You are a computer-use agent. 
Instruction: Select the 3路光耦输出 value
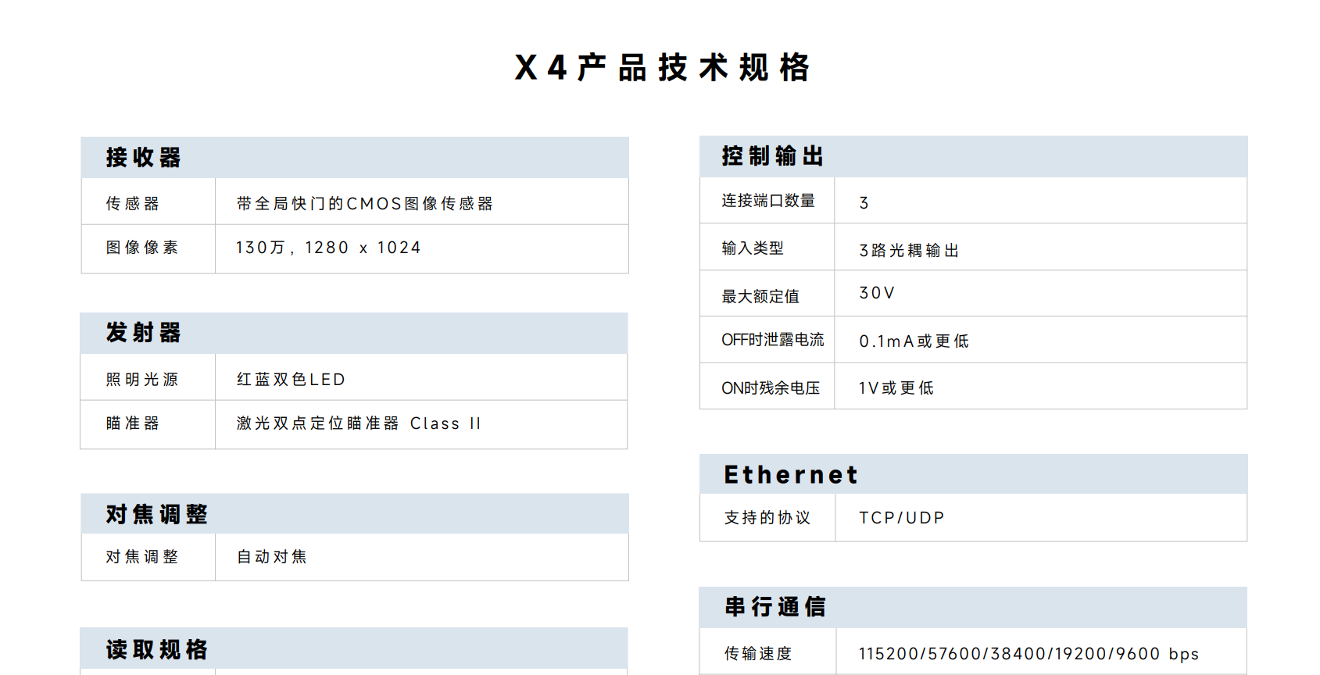(x=909, y=251)
